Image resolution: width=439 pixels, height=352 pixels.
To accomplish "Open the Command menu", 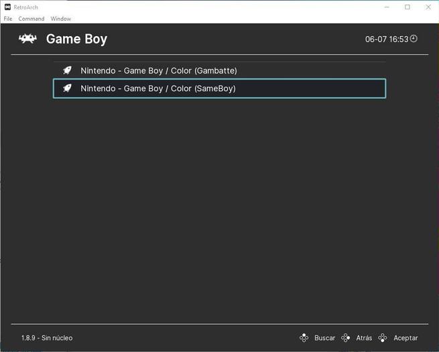I will (32, 19).
